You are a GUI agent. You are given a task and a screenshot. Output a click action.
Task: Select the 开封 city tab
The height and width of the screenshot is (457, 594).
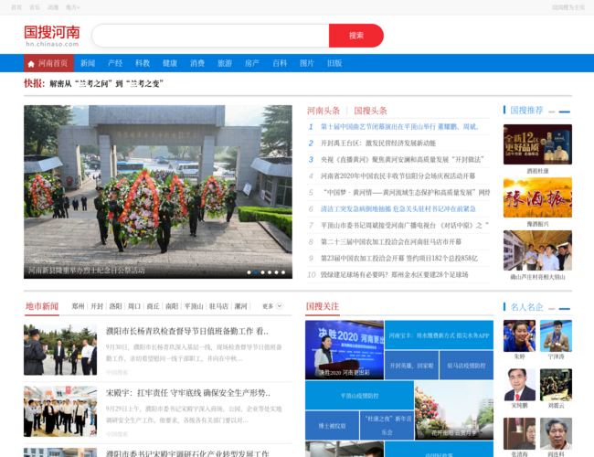[97, 306]
